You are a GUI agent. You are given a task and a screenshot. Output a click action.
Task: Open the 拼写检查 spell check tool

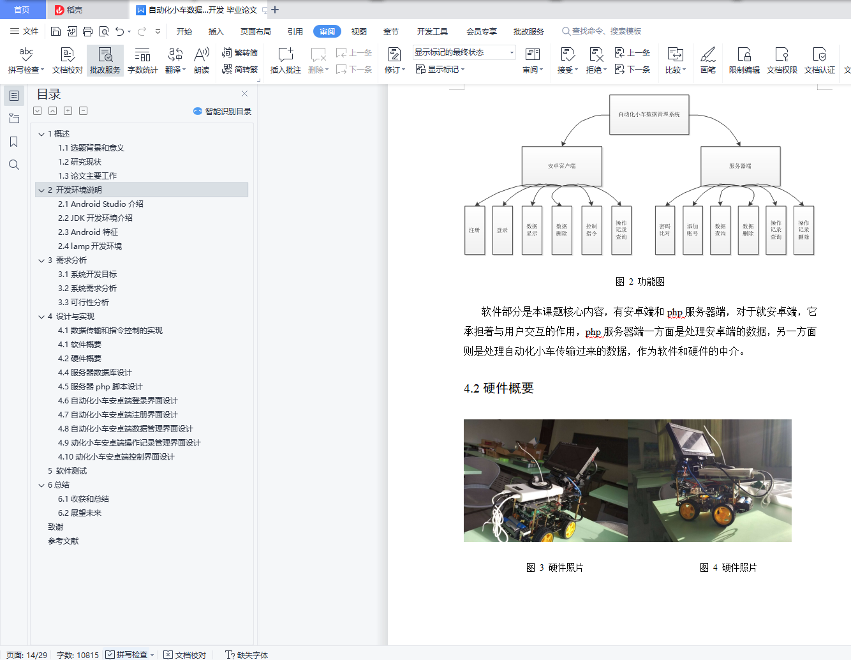tap(26, 61)
